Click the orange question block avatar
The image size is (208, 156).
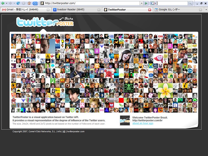click(x=165, y=71)
